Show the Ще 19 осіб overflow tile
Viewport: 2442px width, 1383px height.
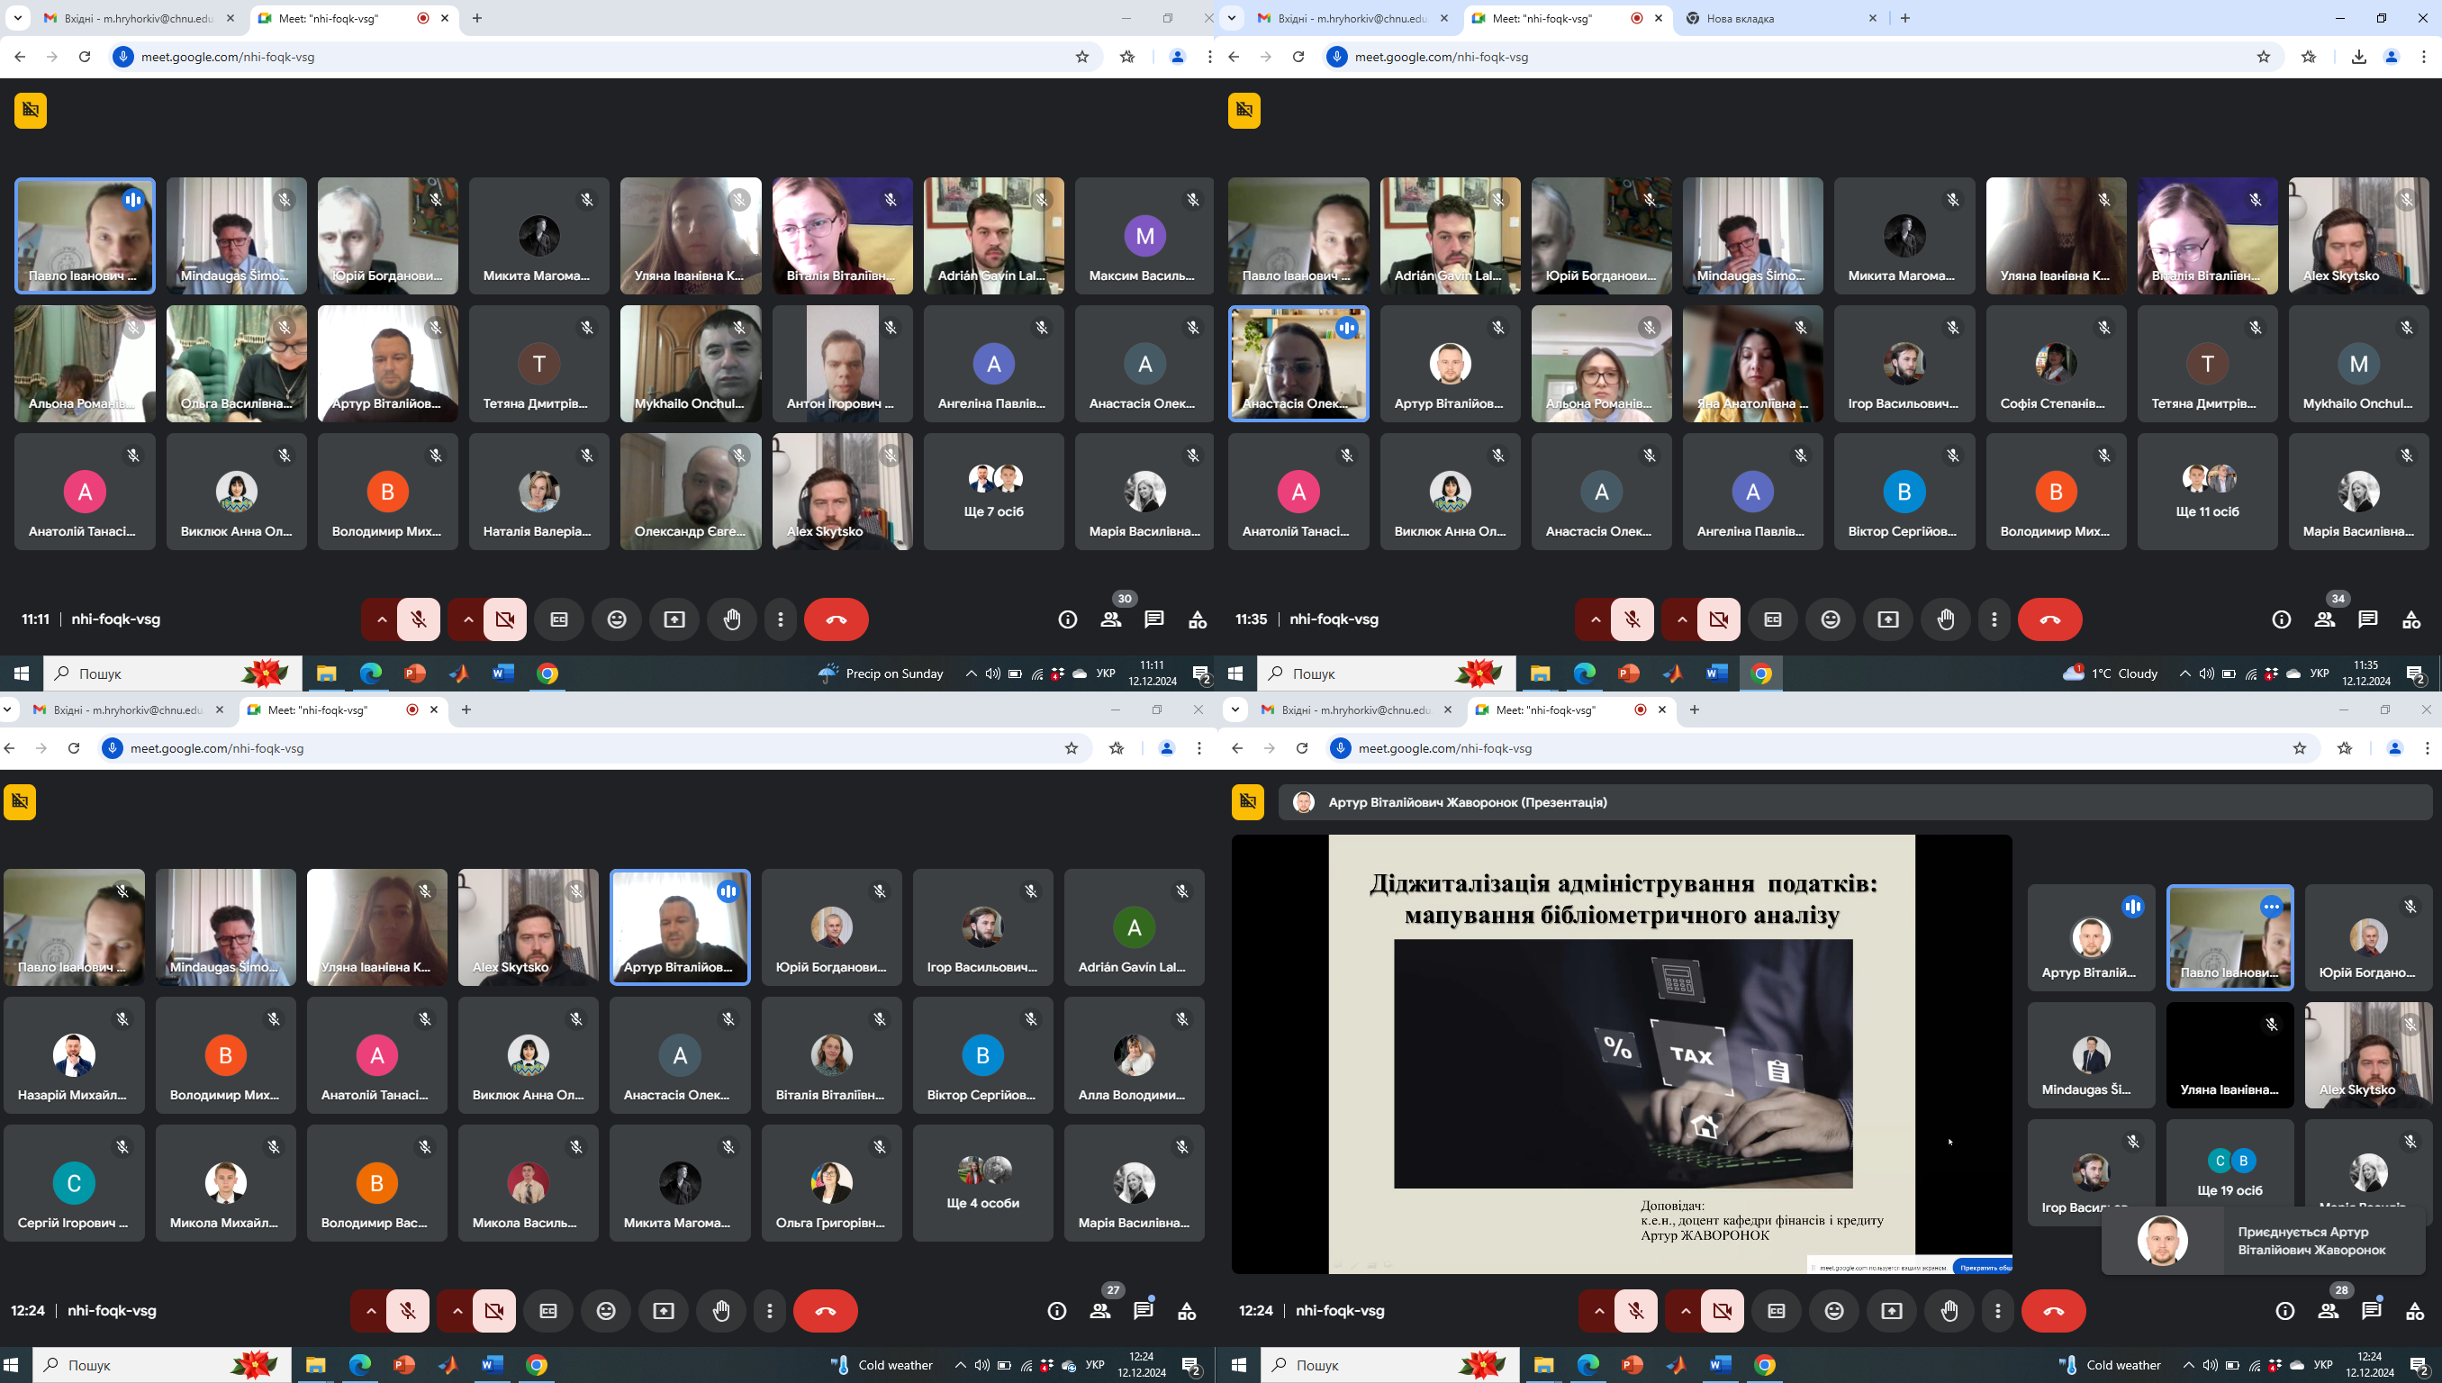pos(2230,1173)
